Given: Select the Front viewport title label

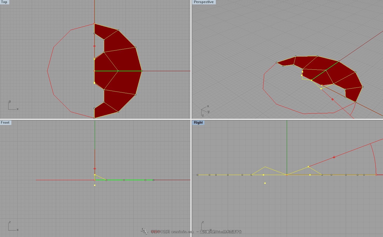Looking at the screenshot, I should 5,123.
